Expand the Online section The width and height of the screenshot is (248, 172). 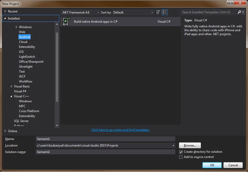tap(5, 131)
